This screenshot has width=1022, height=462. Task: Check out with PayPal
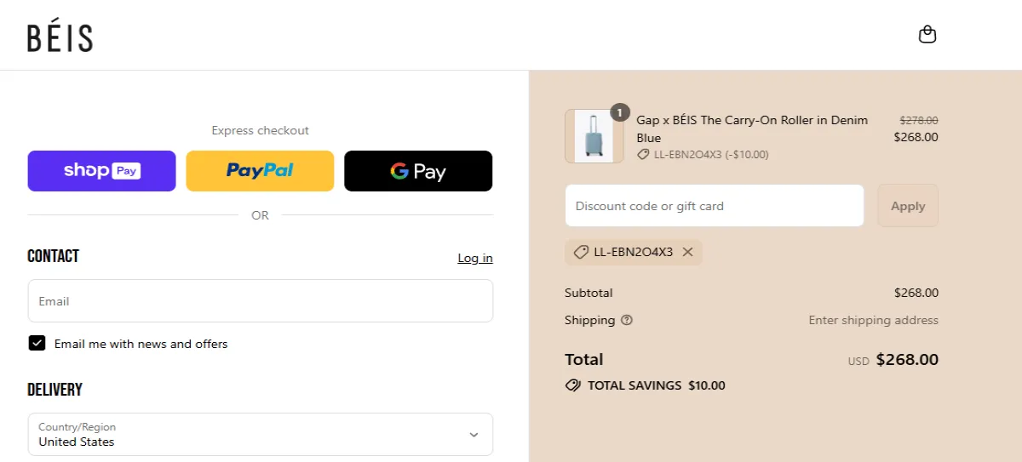[260, 171]
